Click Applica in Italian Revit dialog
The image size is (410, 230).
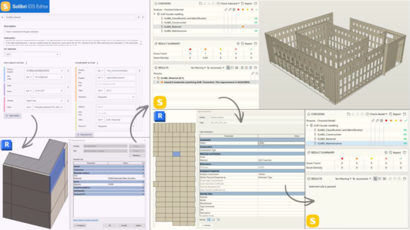(138, 225)
